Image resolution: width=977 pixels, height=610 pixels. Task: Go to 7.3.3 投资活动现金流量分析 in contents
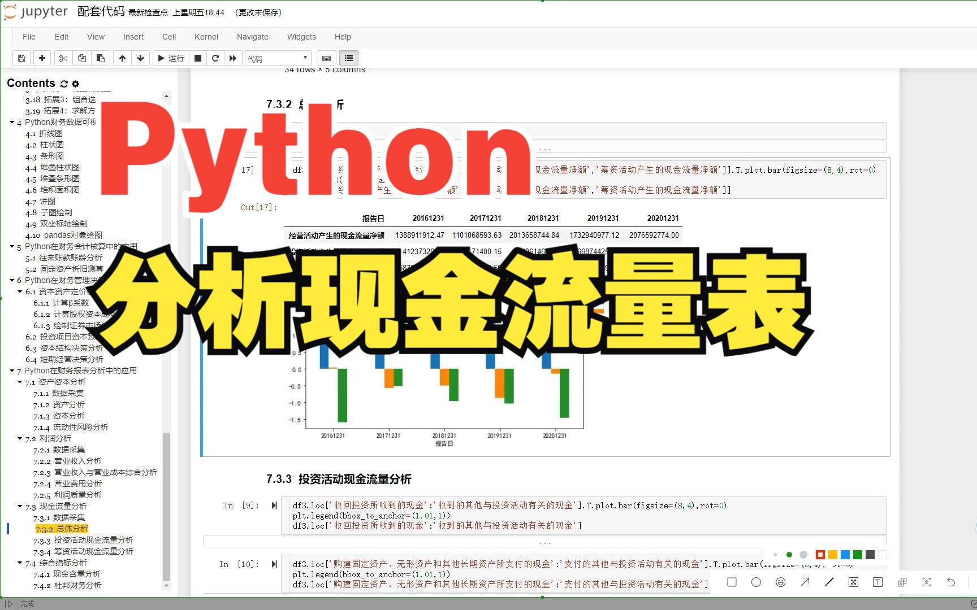[83, 540]
